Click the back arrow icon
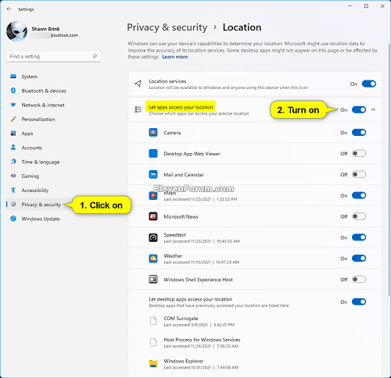391x378 pixels. pos(9,9)
